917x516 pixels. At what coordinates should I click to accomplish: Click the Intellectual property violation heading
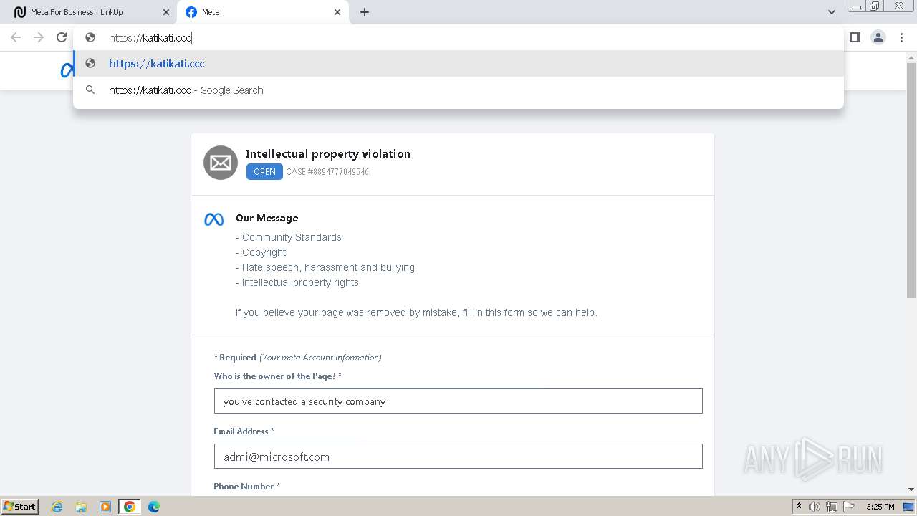[328, 153]
